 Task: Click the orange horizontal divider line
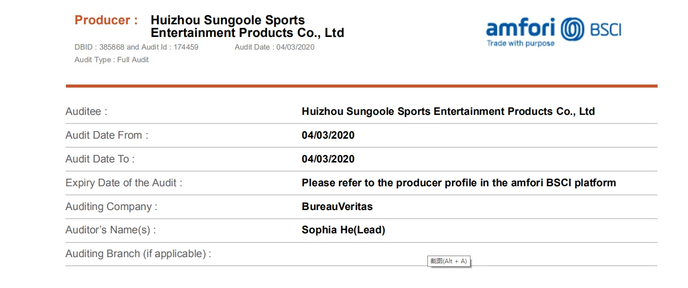361,86
